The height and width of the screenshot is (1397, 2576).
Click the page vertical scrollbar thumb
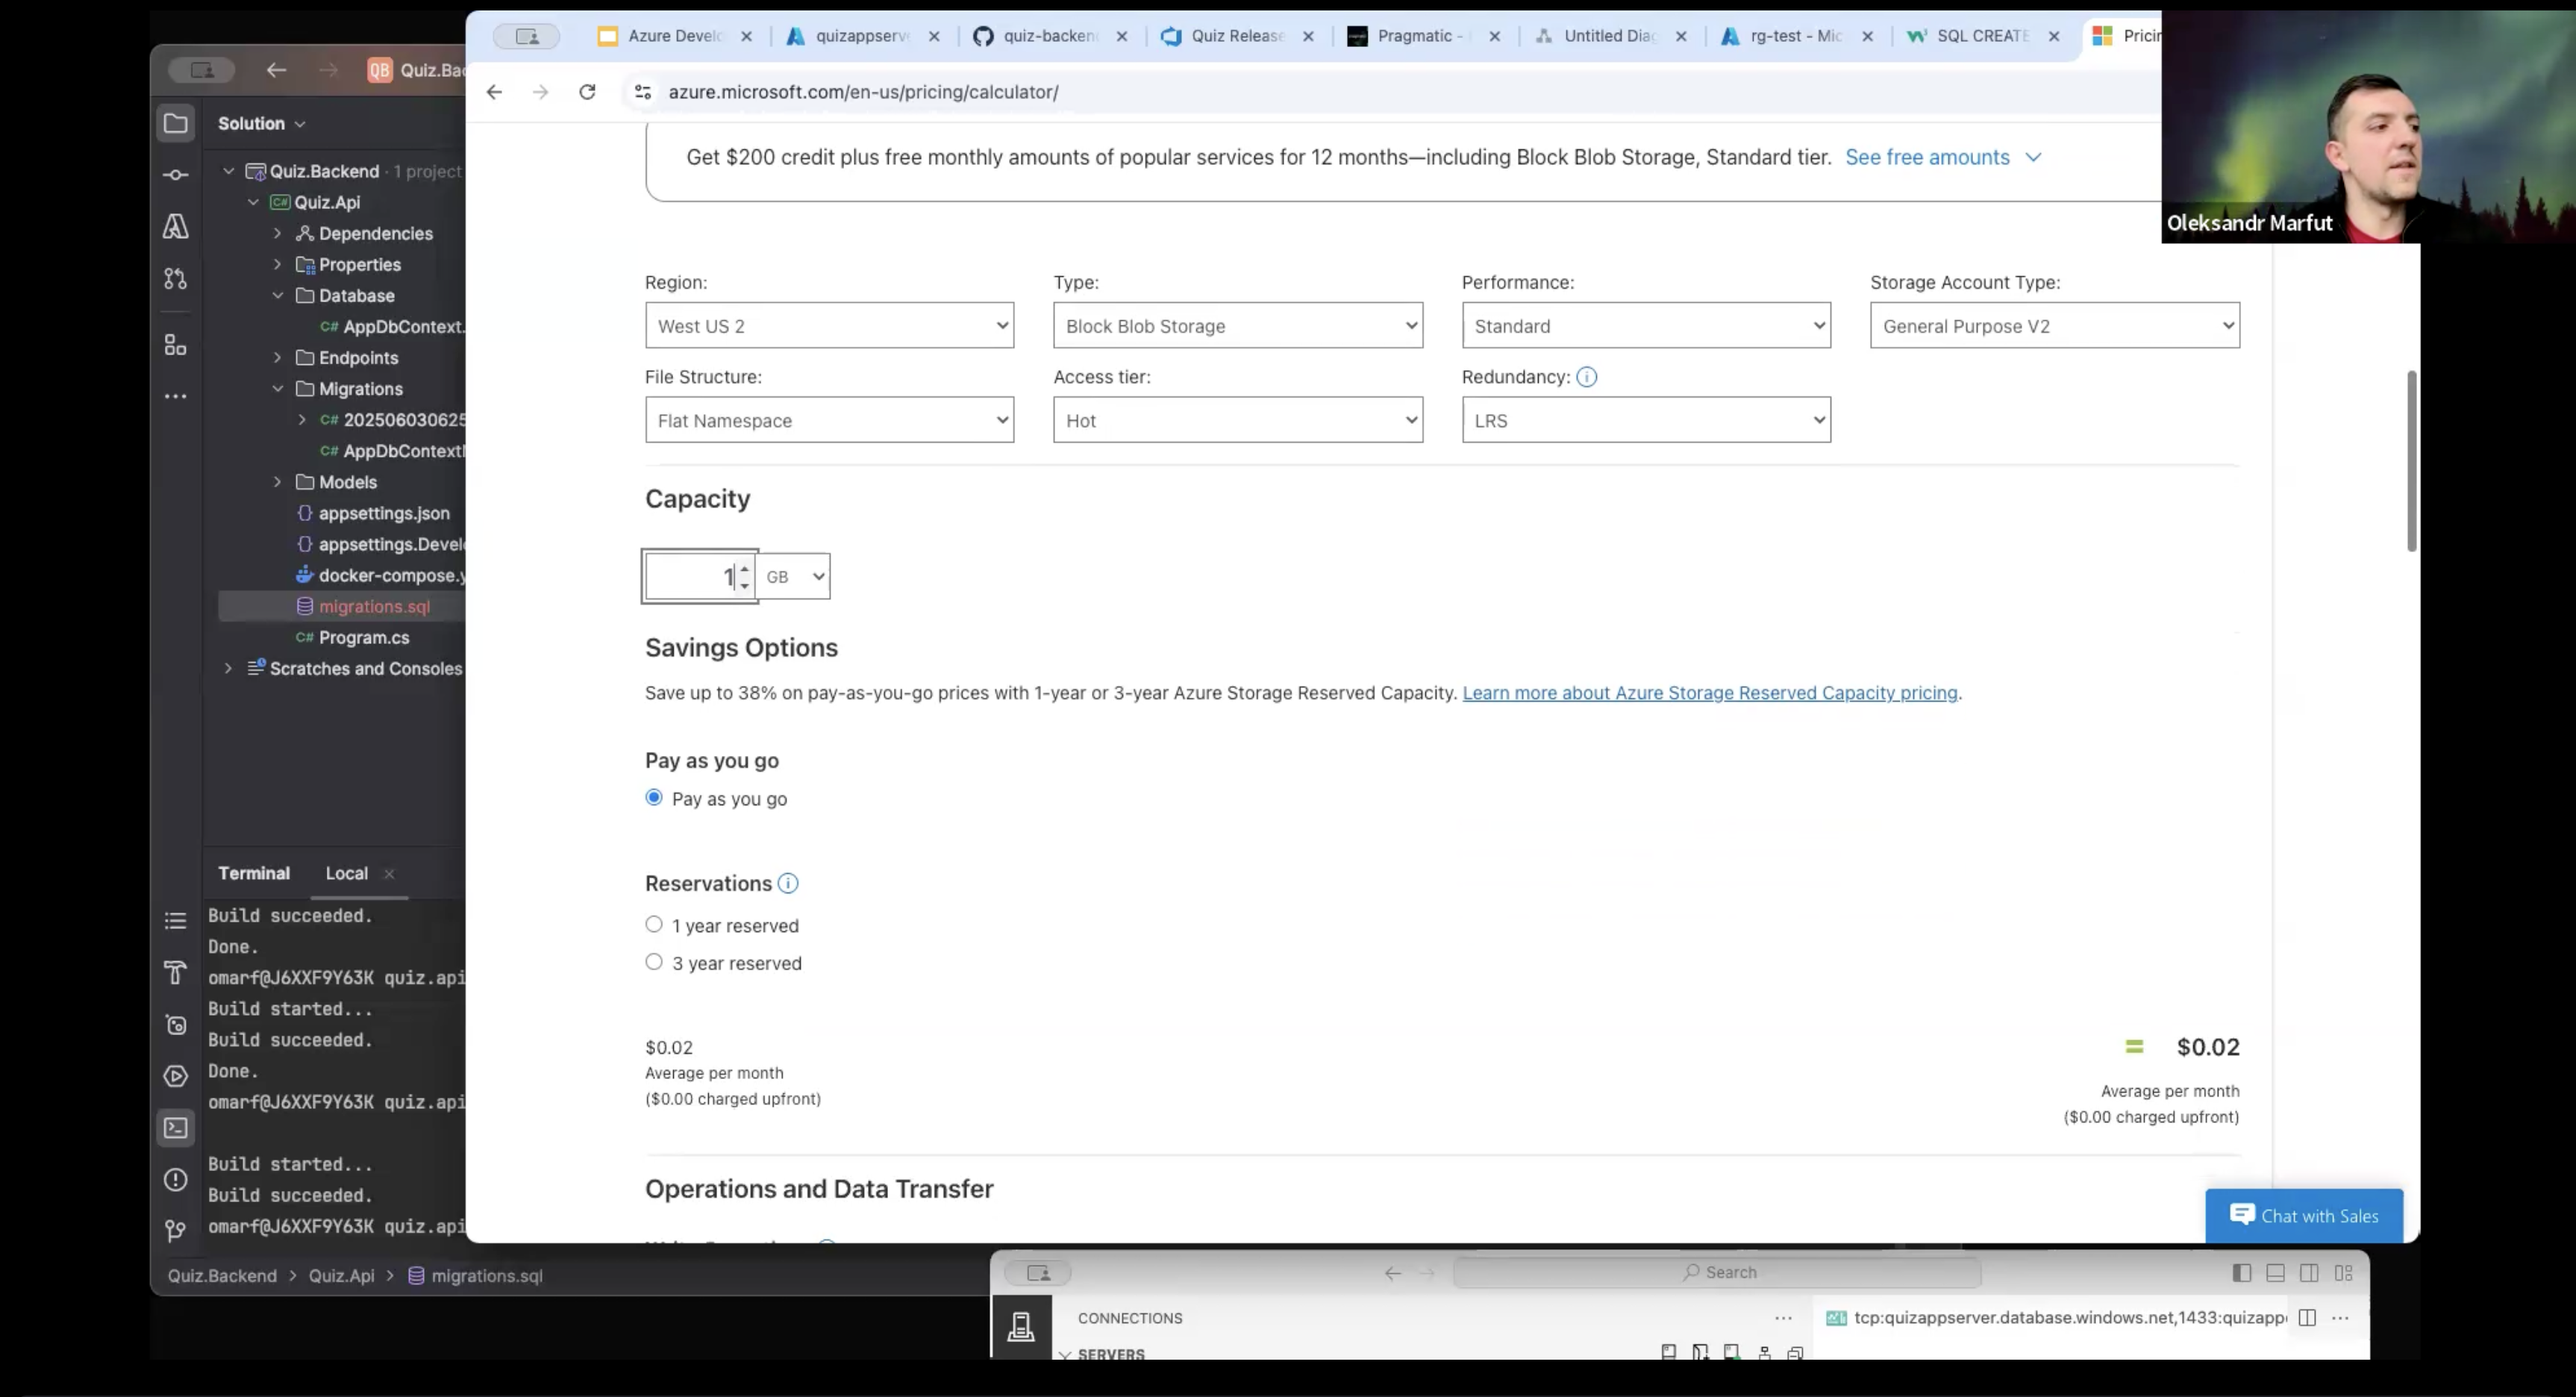coord(2412,461)
